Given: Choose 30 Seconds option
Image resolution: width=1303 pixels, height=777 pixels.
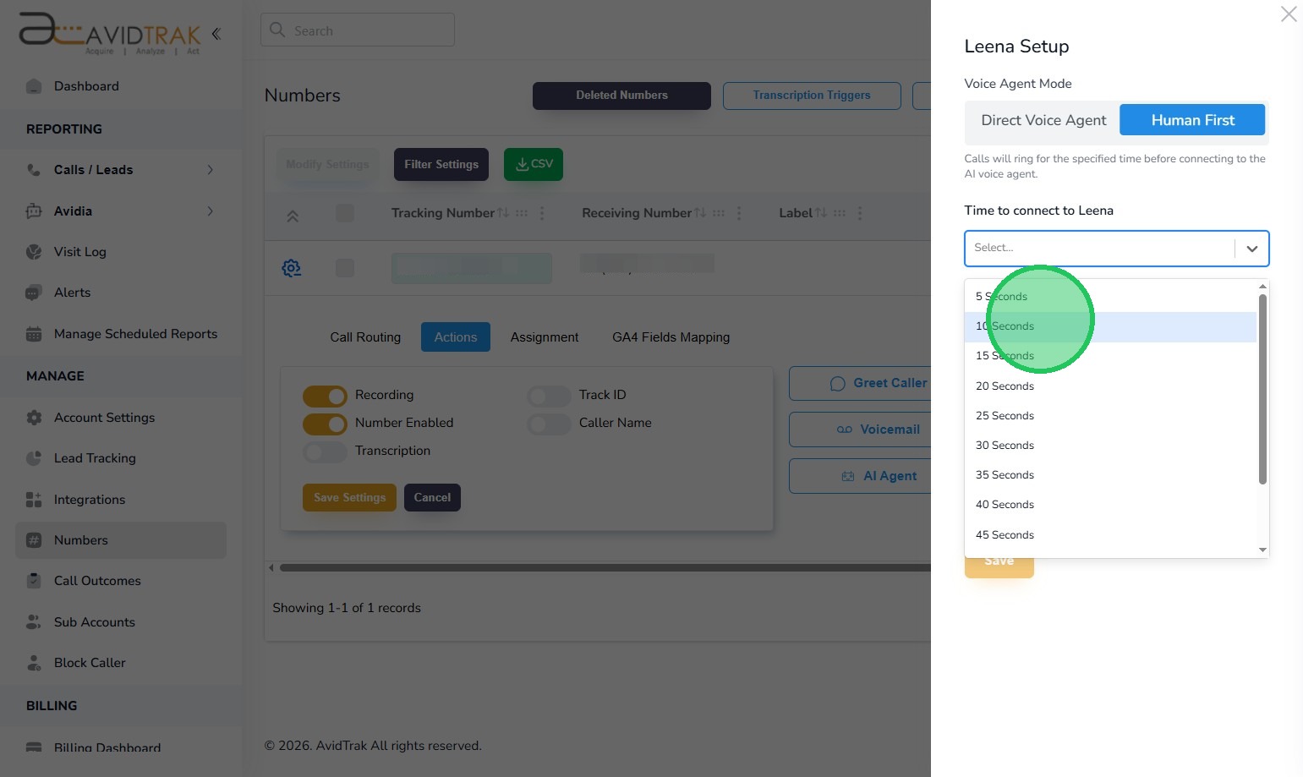Looking at the screenshot, I should point(1110,446).
